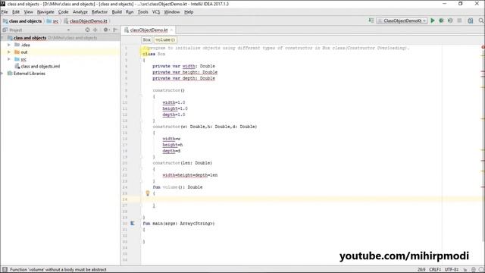Click classObjectDemo.kt breadcrumb in navigation bar
Screen dimensions: 485x273
click(86, 21)
